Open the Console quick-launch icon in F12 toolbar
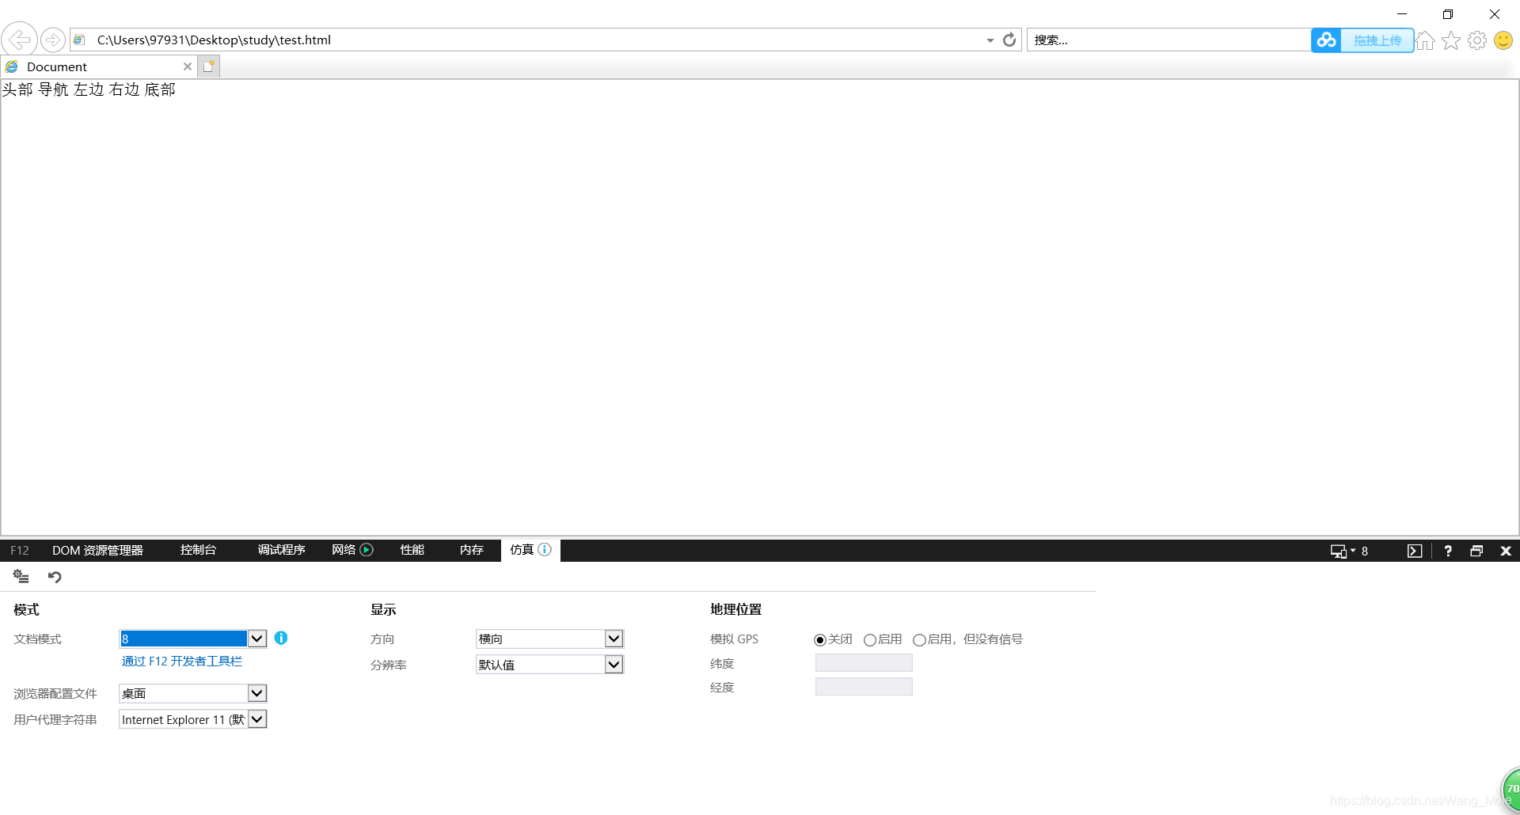Screen dimensions: 1520x815 [x=1415, y=550]
